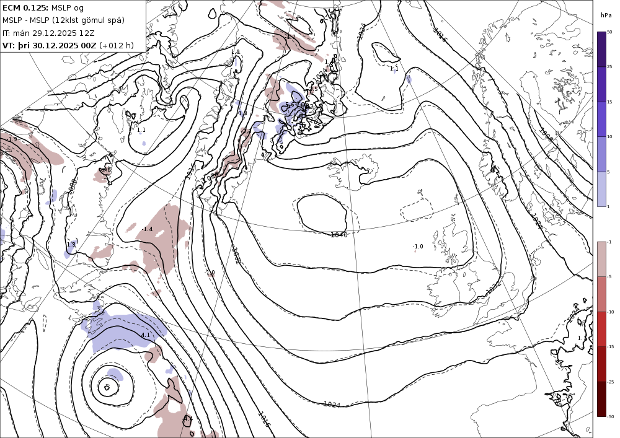Screen dimensions: 620x438
Task: Pick the salmon -5 to -10 legend swatch
Action: (x=601, y=294)
